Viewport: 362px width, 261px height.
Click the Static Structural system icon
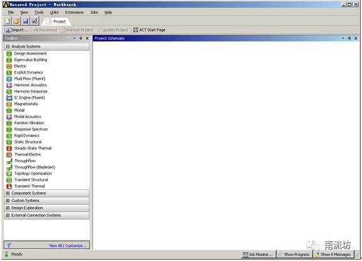point(9,142)
